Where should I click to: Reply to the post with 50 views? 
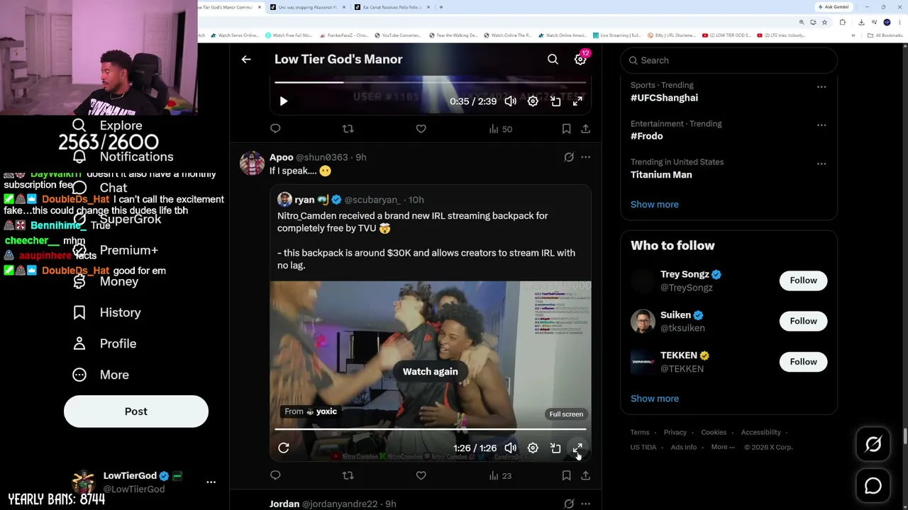tap(275, 129)
